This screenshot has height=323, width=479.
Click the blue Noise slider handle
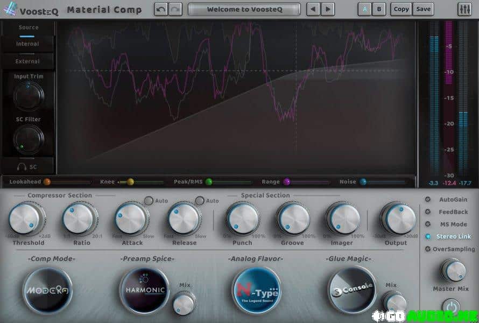pos(363,182)
